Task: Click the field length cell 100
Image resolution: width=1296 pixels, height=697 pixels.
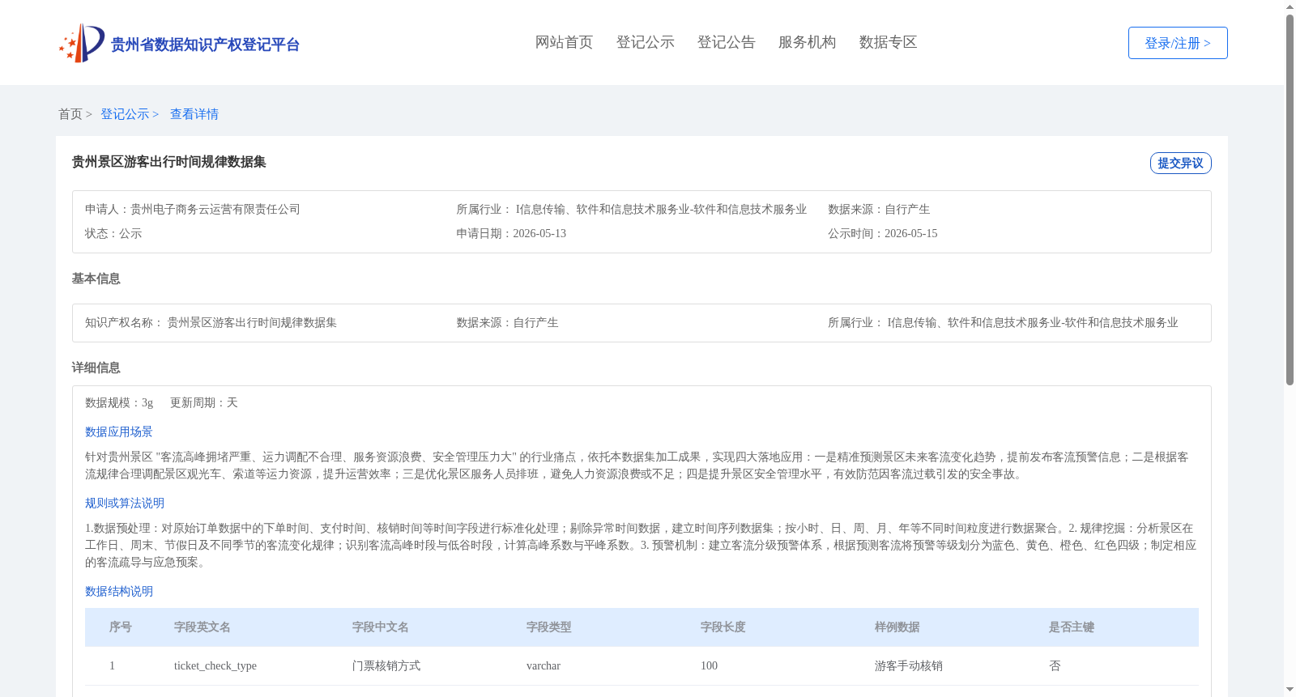Action: click(x=710, y=665)
